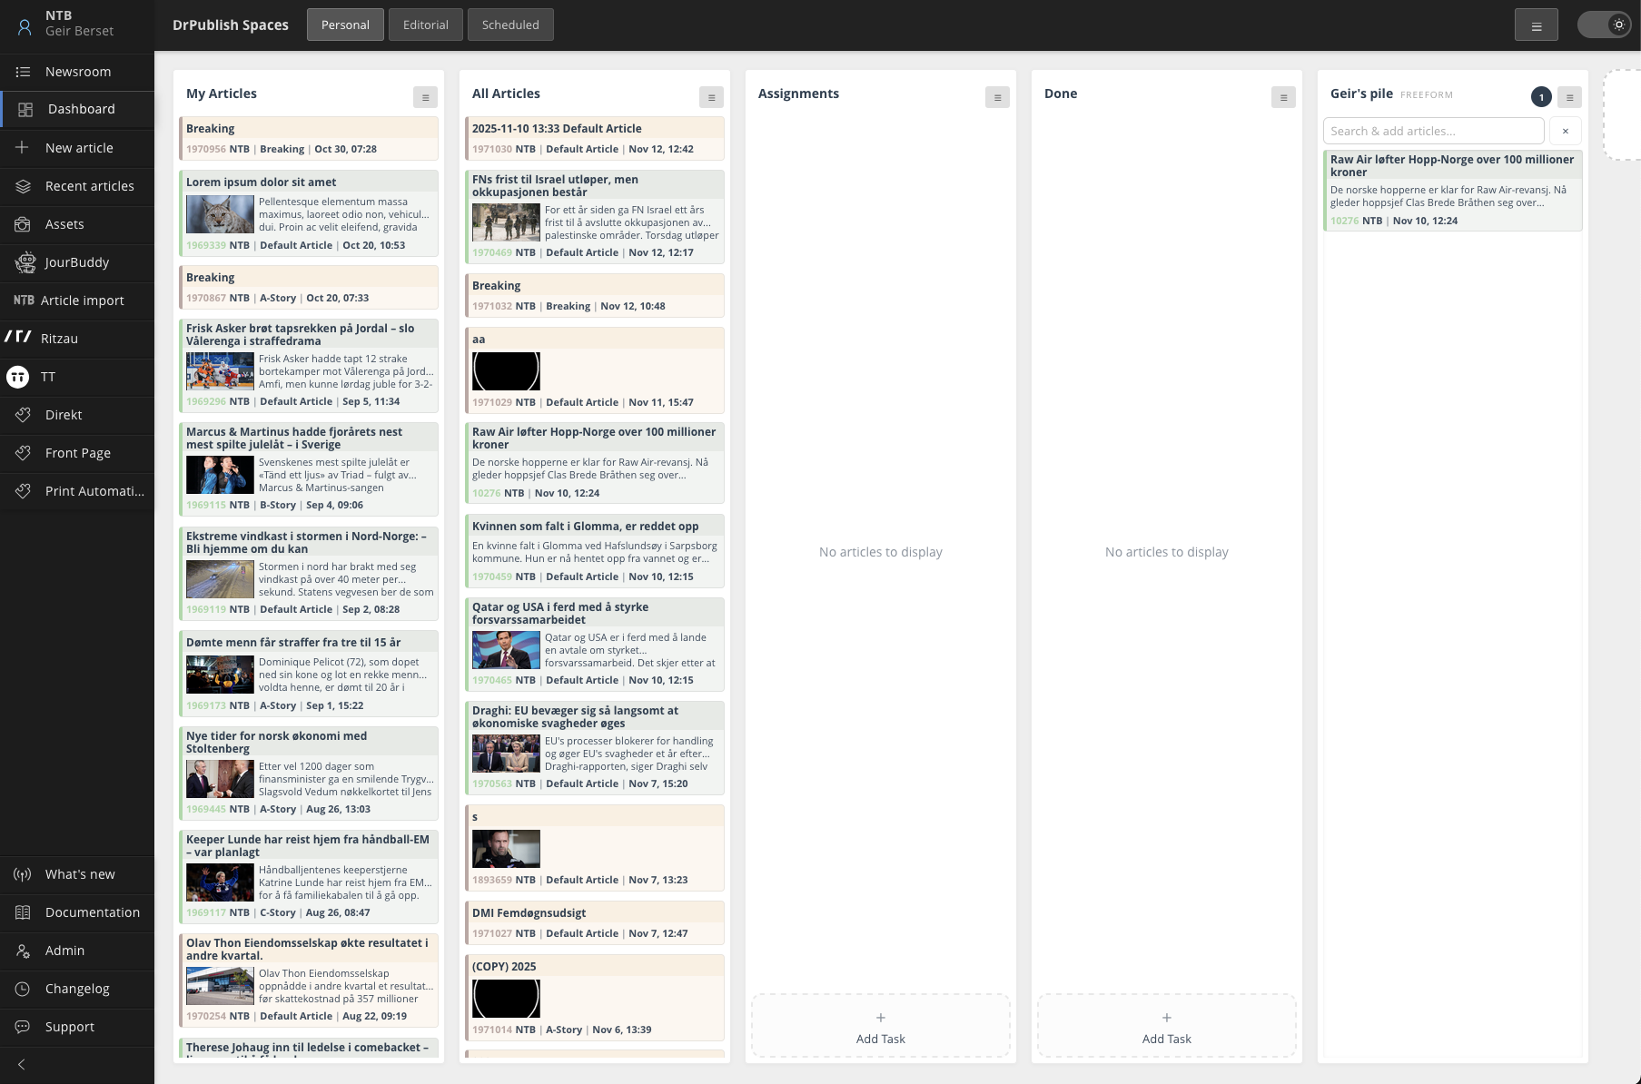Switch to the Editorial tab
1641x1084 pixels.
[x=425, y=25]
